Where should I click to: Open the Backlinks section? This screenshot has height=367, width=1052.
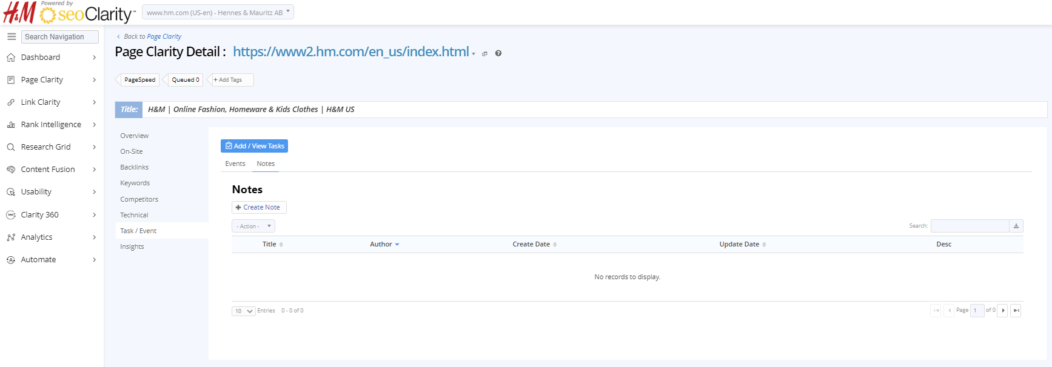tap(135, 167)
